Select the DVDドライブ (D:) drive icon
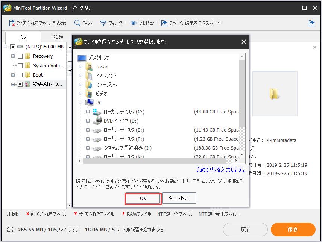 click(96, 121)
